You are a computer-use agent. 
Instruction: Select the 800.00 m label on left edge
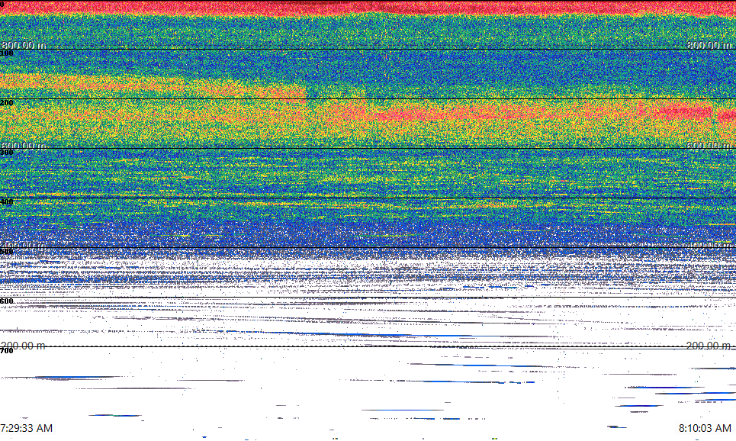tap(24, 45)
